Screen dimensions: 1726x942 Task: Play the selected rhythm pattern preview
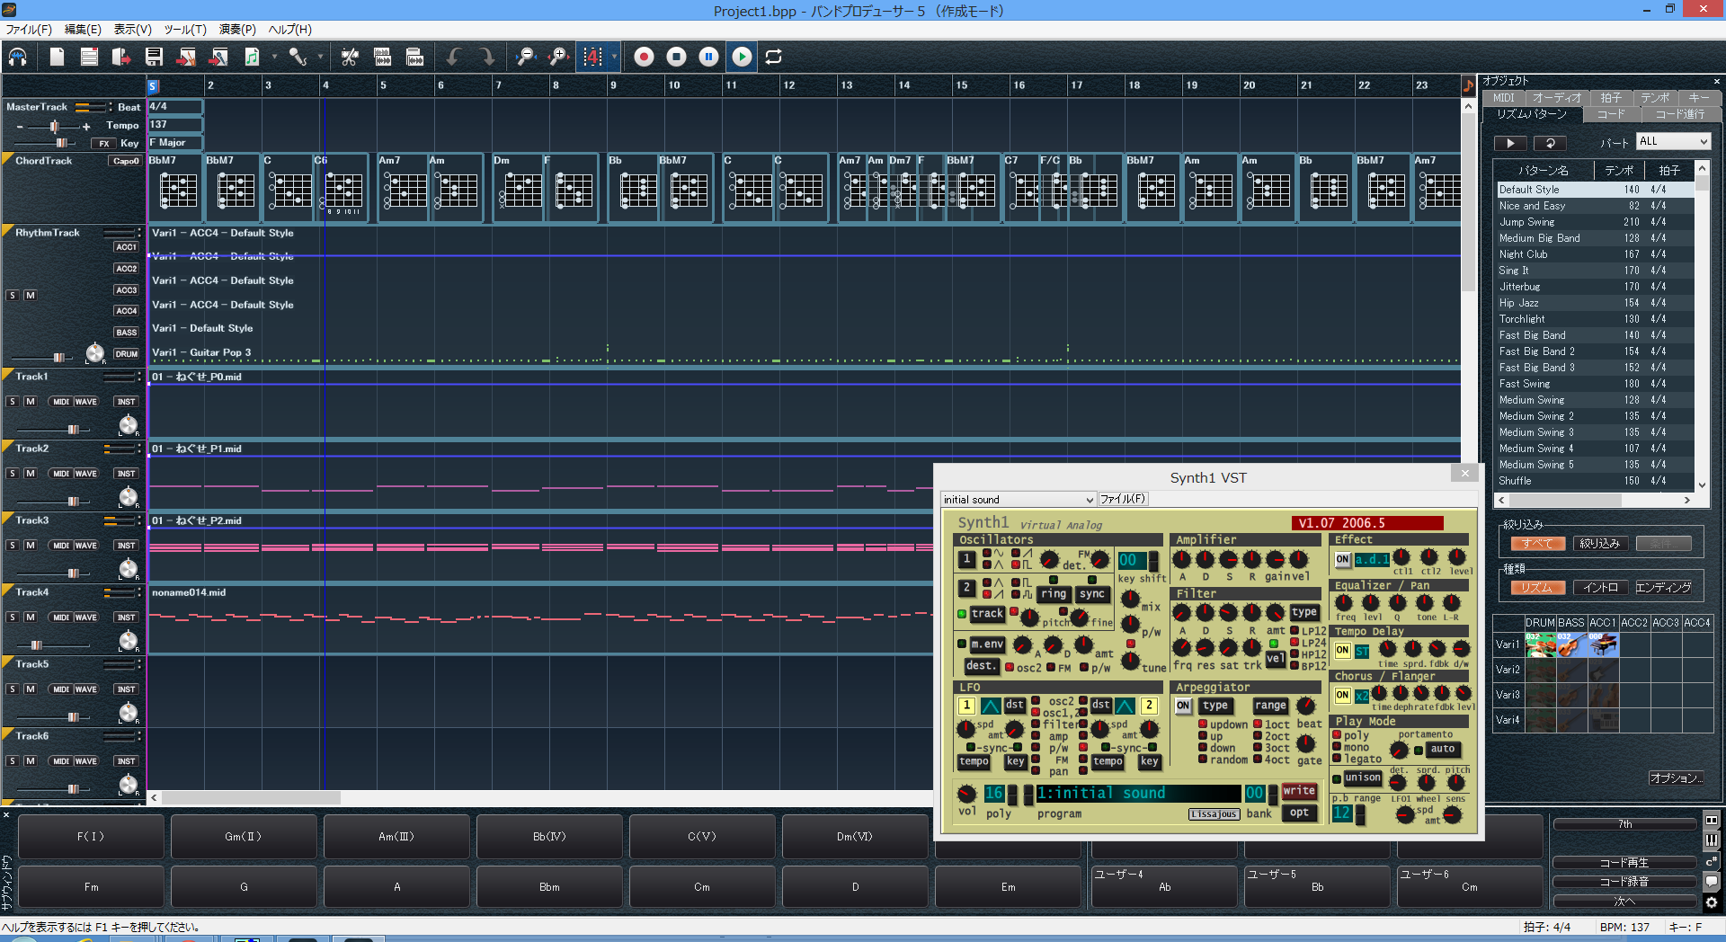[x=1510, y=143]
